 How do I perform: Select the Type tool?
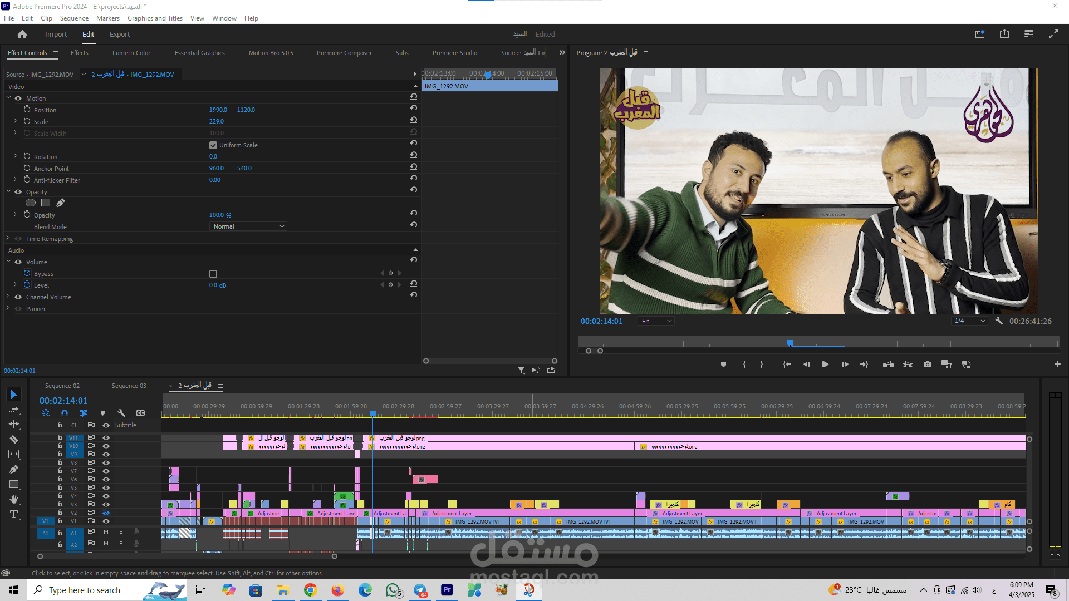(x=14, y=514)
